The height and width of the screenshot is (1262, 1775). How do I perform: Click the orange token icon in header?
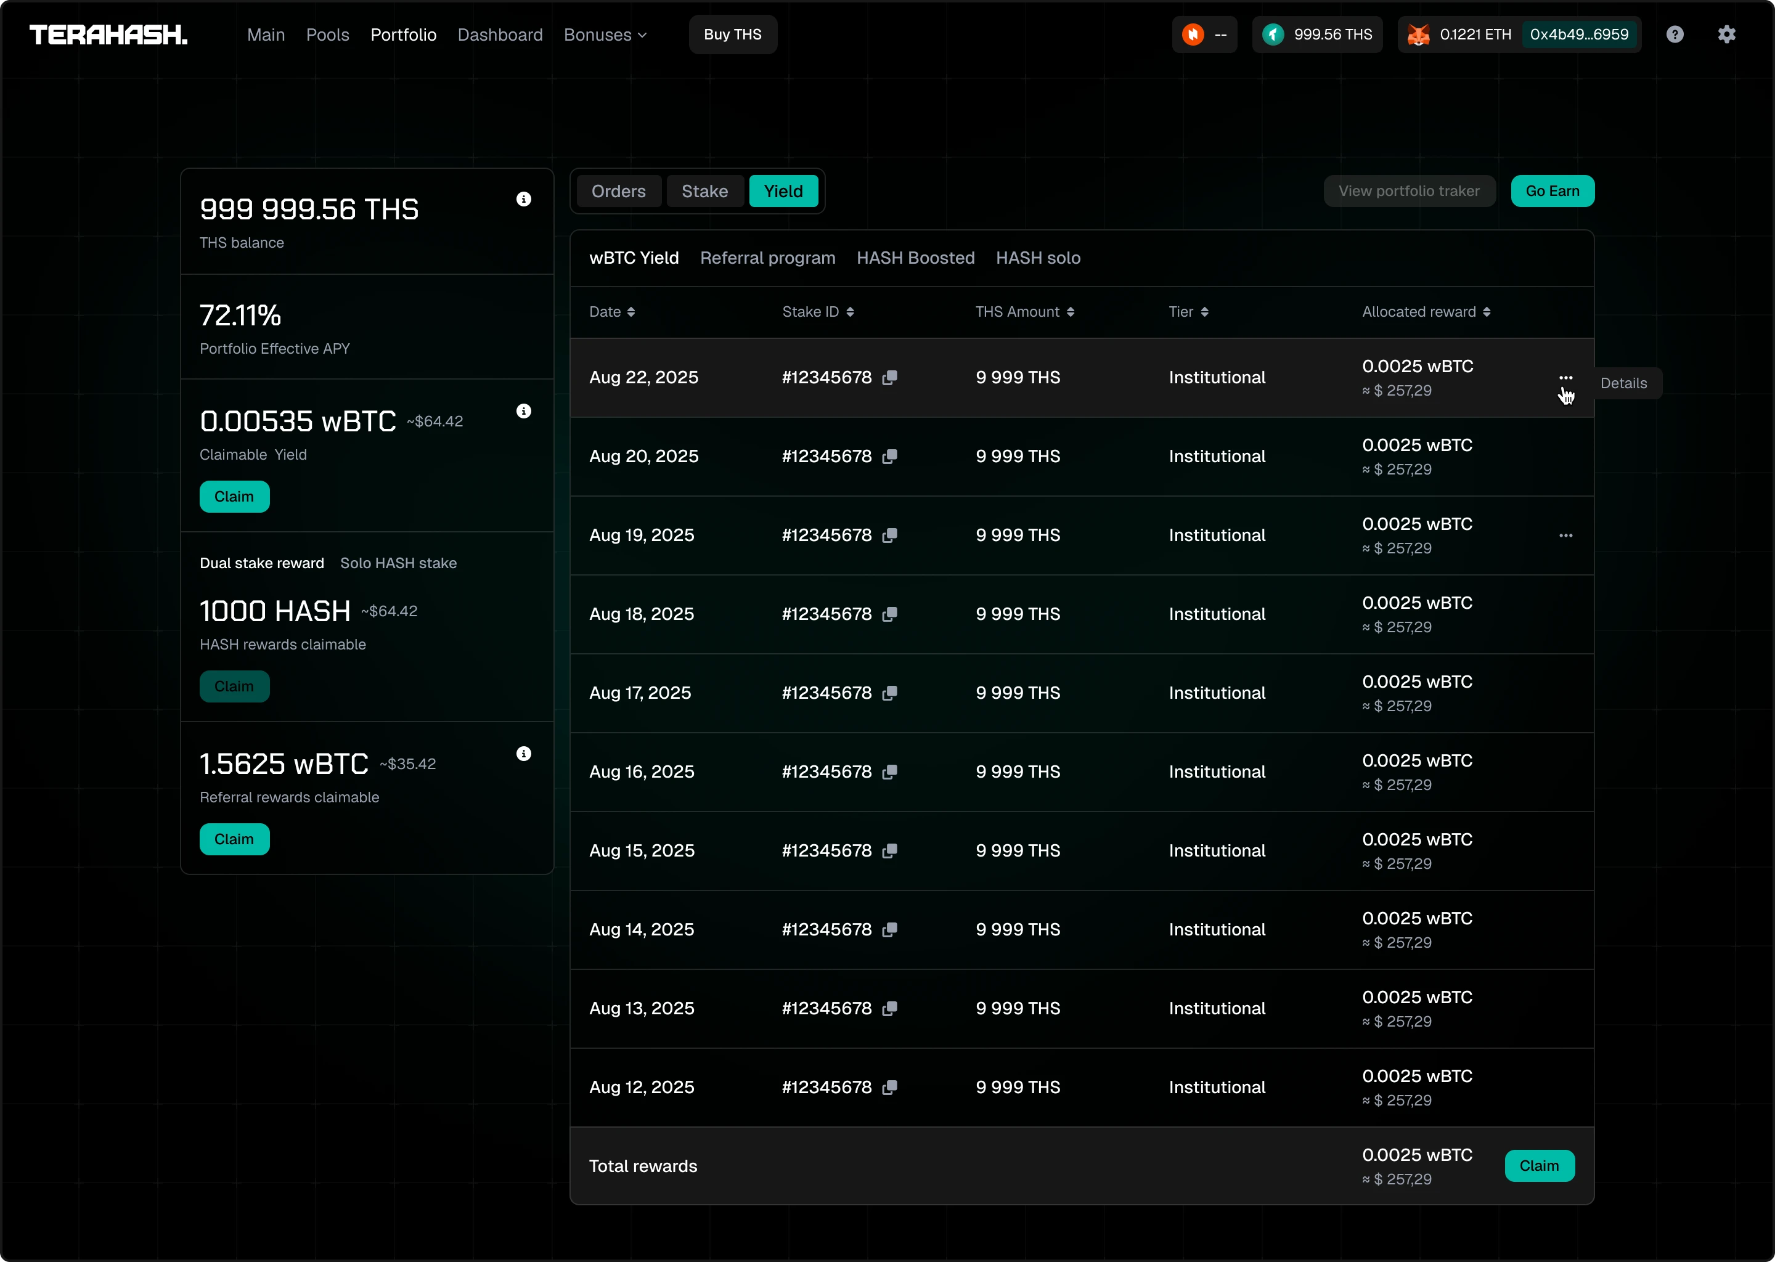1193,34
